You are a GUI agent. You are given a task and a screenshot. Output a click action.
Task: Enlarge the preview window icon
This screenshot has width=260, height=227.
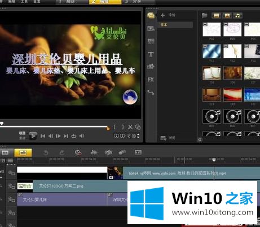coord(138,127)
